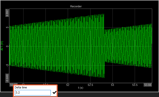Click the lower Y-axis limit -9.649
159x97 pixels.
tap(7, 78)
